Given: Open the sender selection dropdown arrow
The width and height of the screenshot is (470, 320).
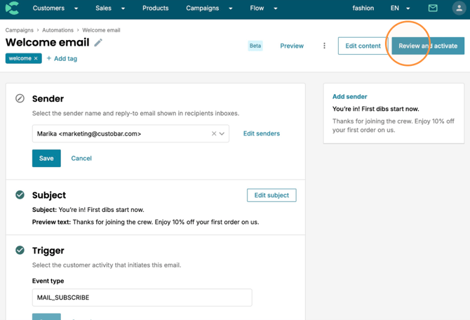Looking at the screenshot, I should point(222,133).
